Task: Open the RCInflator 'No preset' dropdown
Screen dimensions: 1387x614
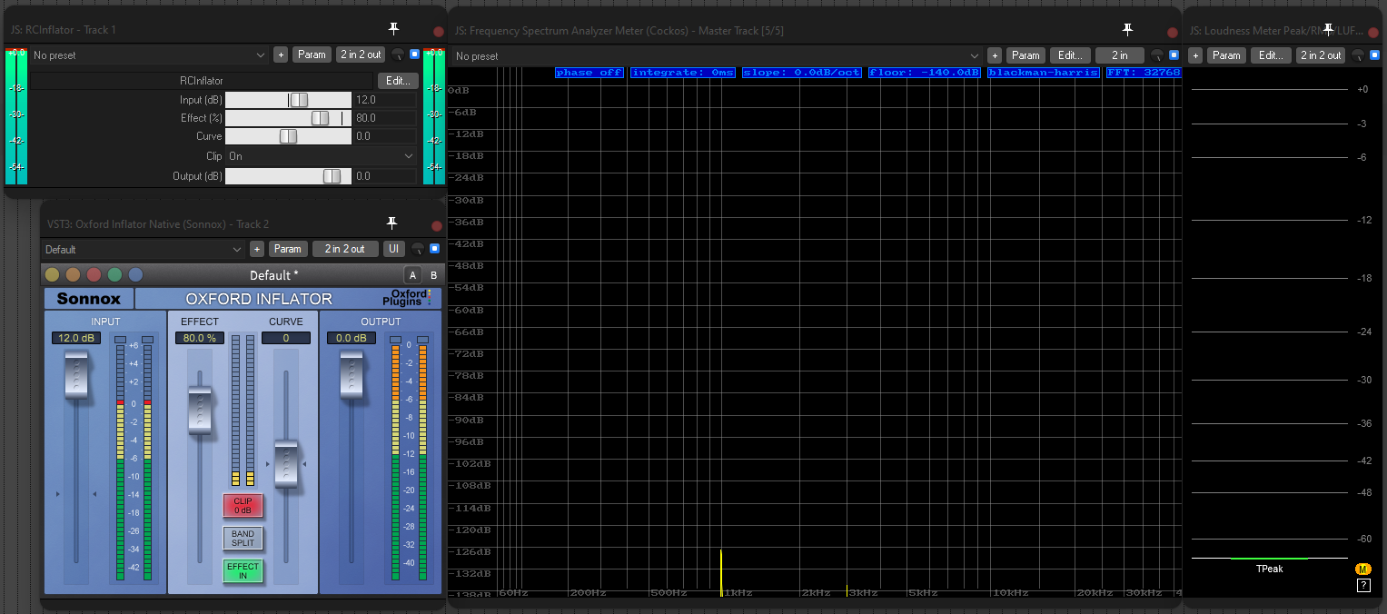Action: [x=149, y=54]
